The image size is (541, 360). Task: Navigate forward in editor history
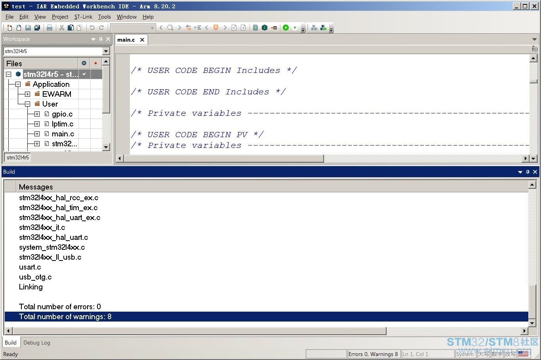[243, 28]
